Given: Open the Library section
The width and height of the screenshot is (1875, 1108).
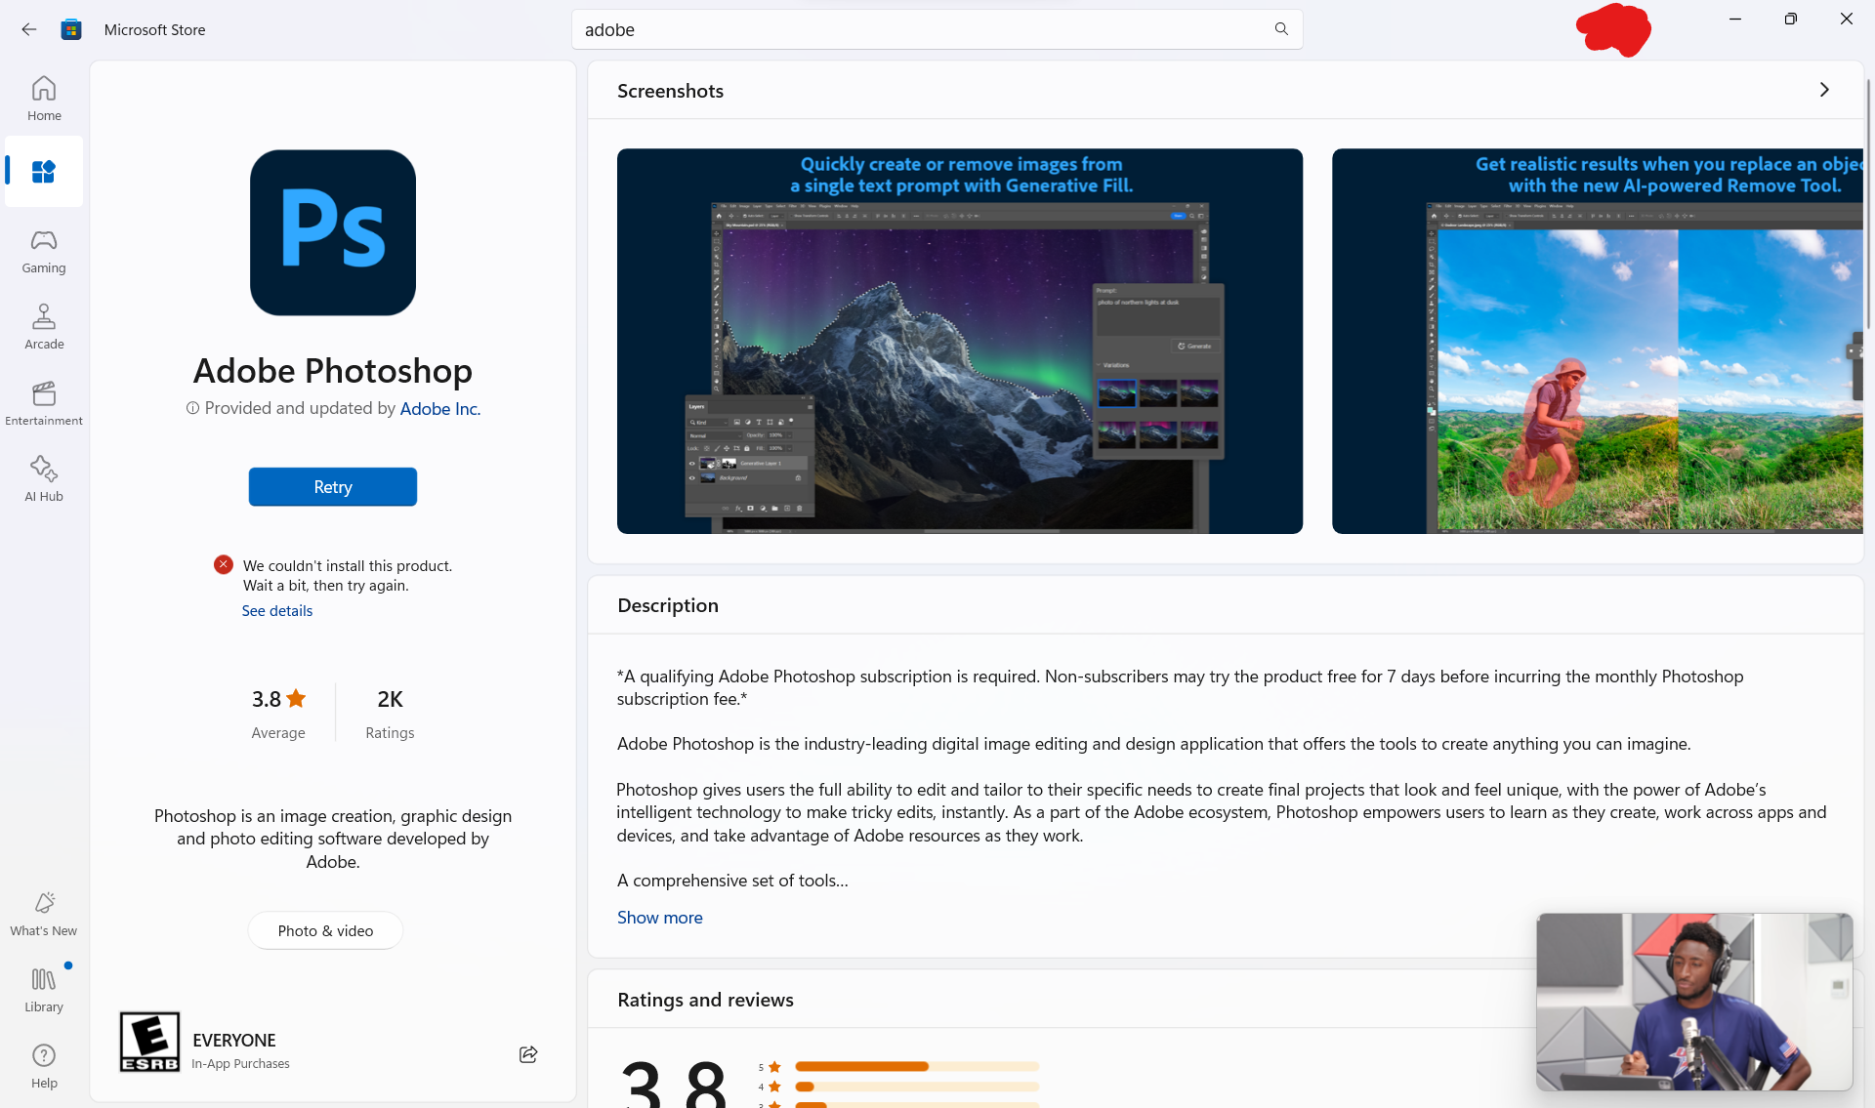Looking at the screenshot, I should coord(44,989).
